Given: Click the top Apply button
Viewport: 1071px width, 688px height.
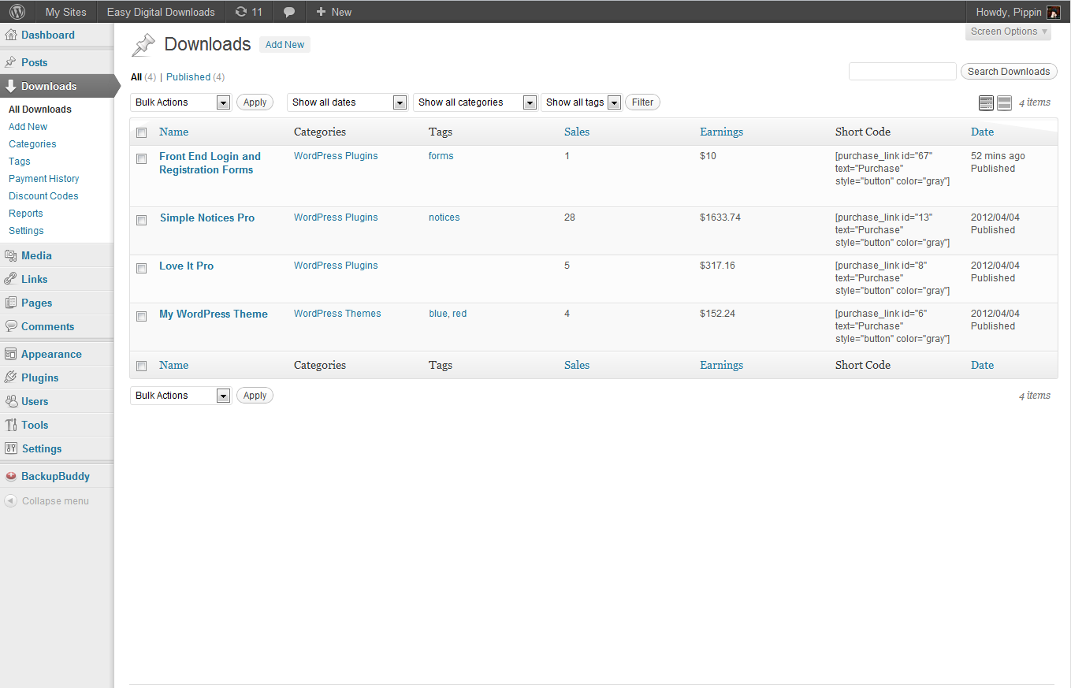Looking at the screenshot, I should click(x=255, y=102).
